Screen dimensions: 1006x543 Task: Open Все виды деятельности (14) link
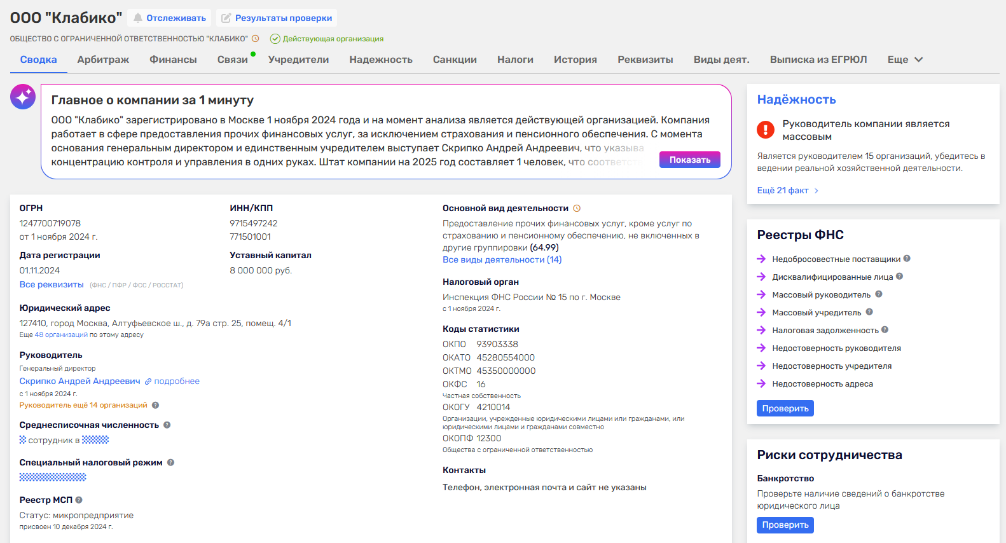point(502,259)
